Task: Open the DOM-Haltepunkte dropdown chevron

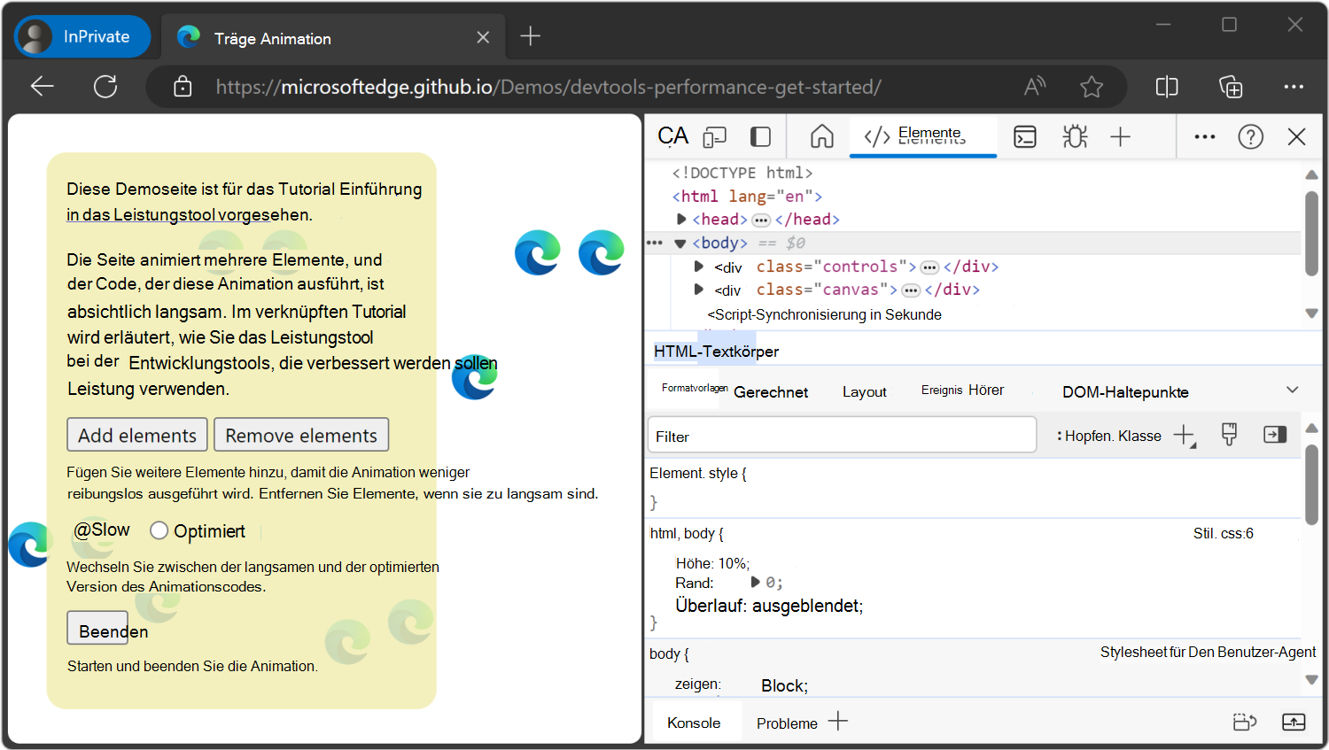Action: pyautogui.click(x=1292, y=390)
